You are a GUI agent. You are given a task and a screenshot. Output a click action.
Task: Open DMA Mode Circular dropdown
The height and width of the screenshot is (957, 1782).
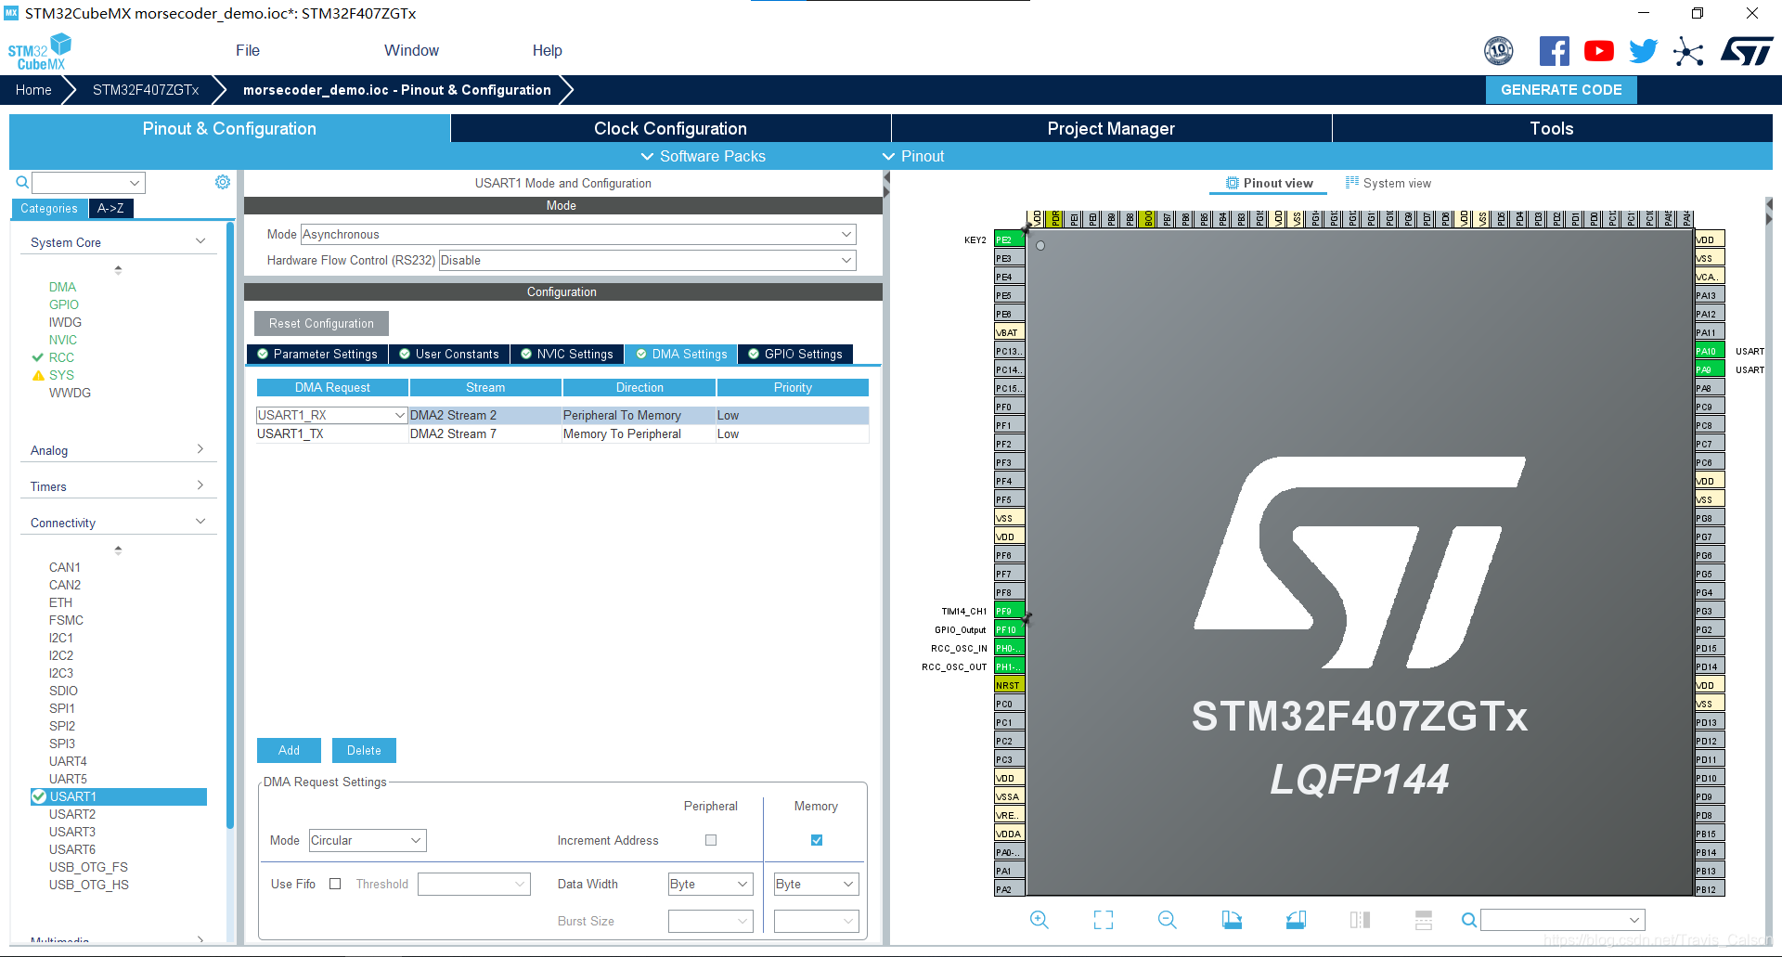(x=368, y=840)
